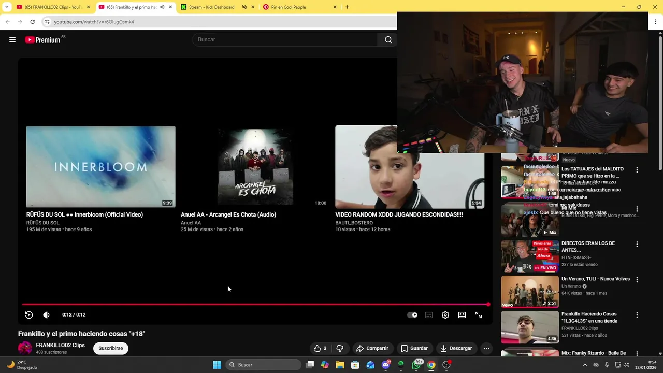Viewport: 663px width, 373px height.
Task: Open the player settings gear
Action: [445, 315]
